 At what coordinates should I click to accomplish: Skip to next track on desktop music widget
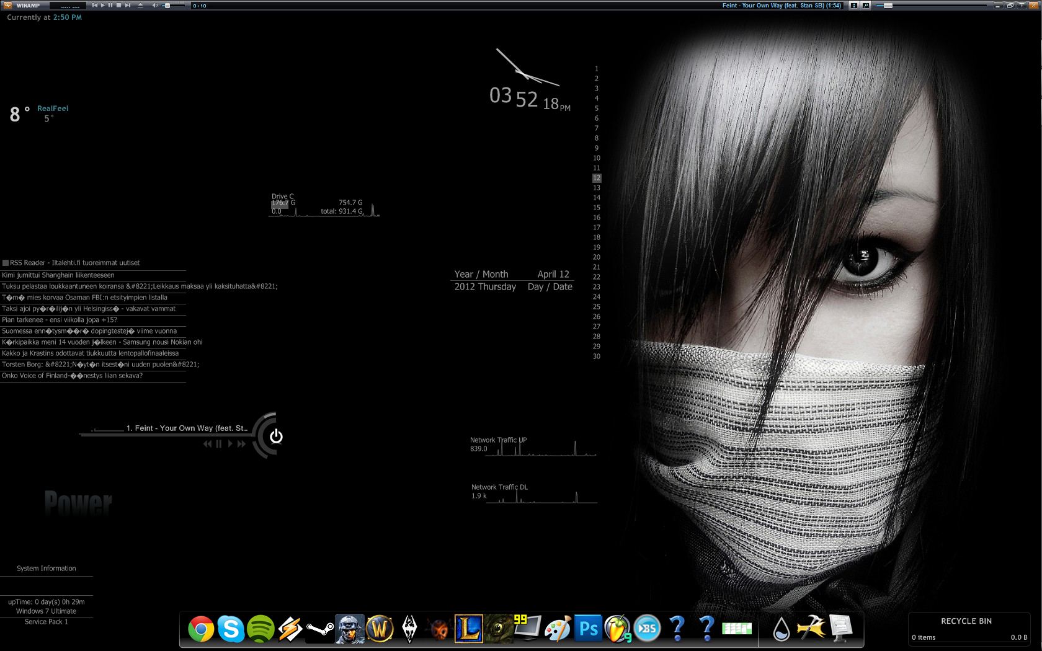241,444
